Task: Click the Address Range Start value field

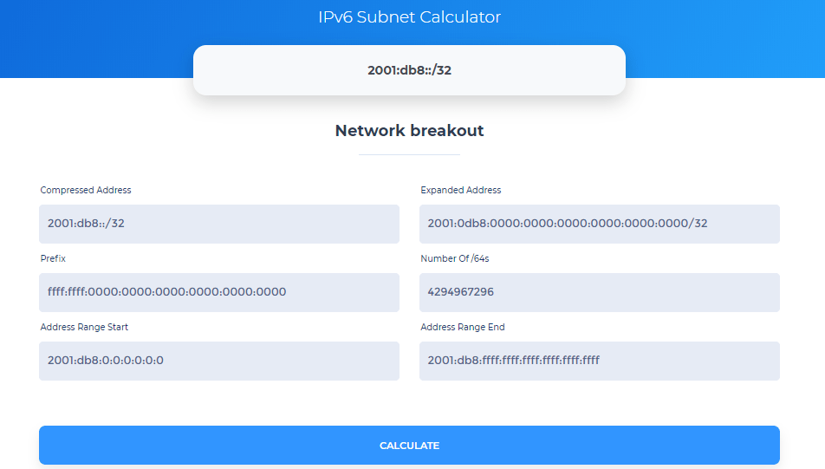Action: [x=218, y=361]
